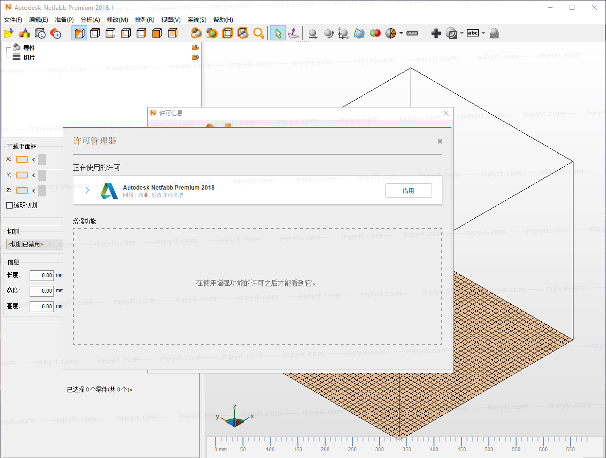Click the scale part axes icon

344,33
